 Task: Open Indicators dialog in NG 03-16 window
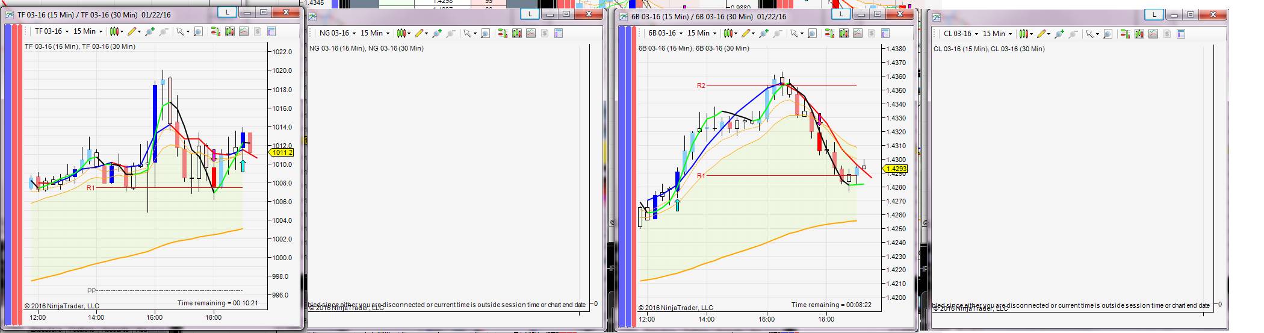[530, 33]
